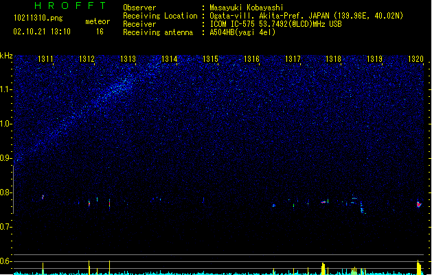Screen dimensions: 432x275
Task: Click the Observer label
Action: [x=139, y=8]
